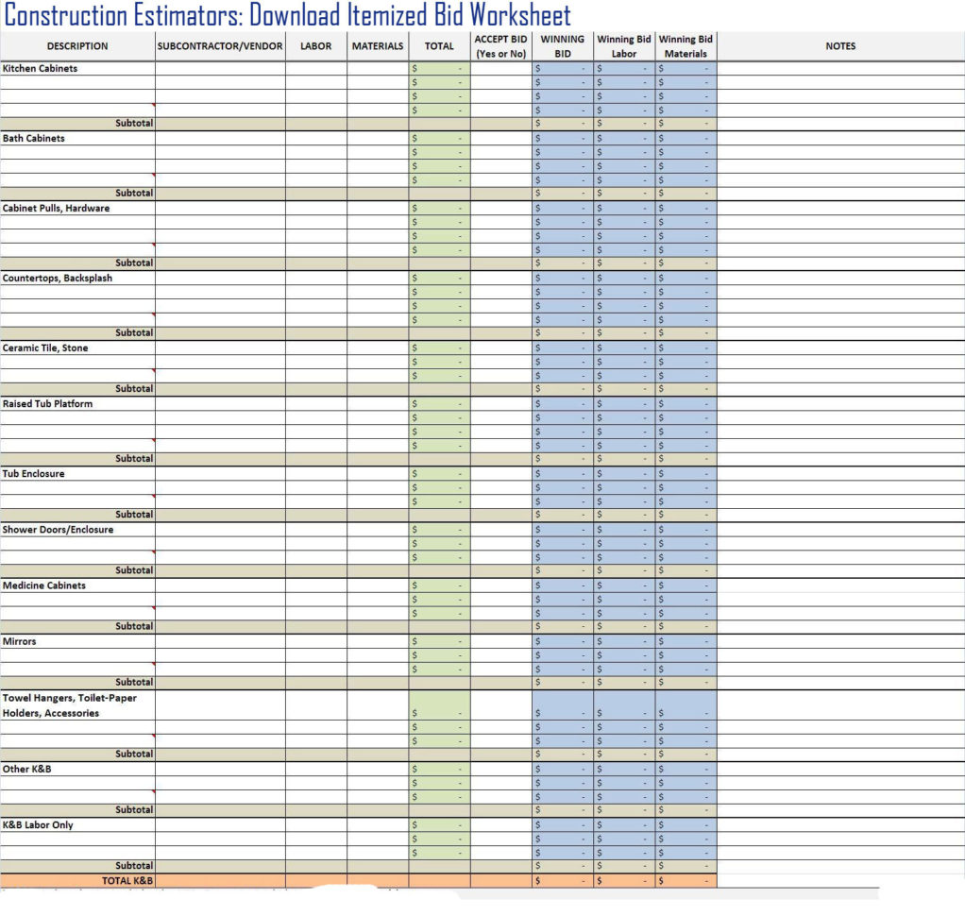Select the MATERIALS column header

(378, 45)
